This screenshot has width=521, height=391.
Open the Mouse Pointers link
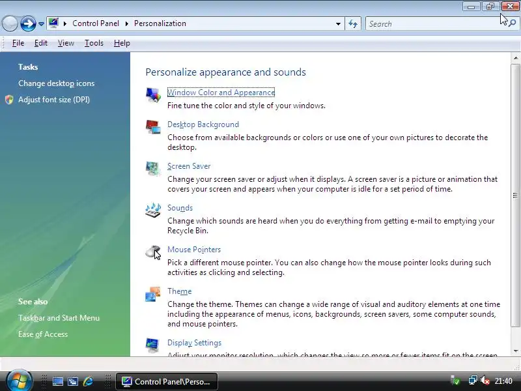point(194,250)
